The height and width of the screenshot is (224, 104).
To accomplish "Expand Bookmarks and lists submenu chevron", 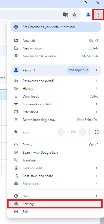I will pyautogui.click(x=97, y=104).
